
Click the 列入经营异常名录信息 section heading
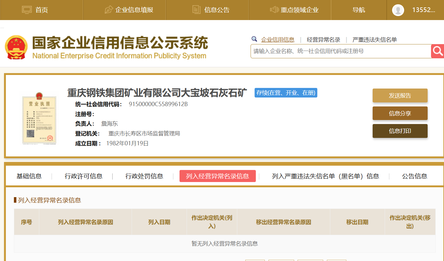[x=49, y=200]
